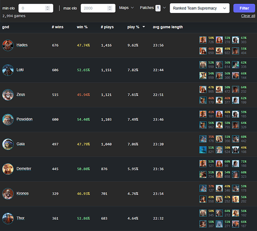Select Gaia minor god icon with 108 plays
Viewport: 257px width, 231px height.
coord(236,150)
